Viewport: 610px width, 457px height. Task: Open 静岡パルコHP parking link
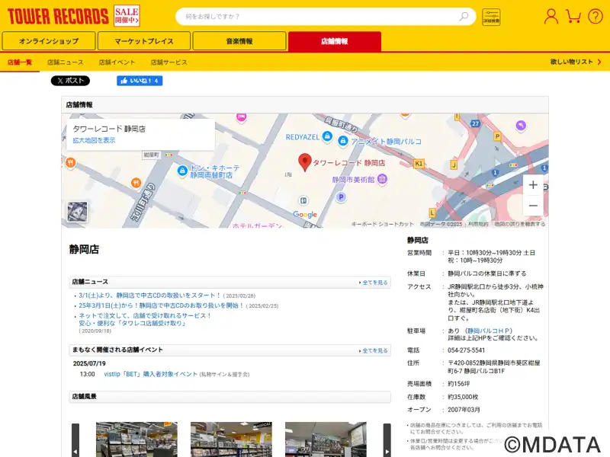point(488,331)
